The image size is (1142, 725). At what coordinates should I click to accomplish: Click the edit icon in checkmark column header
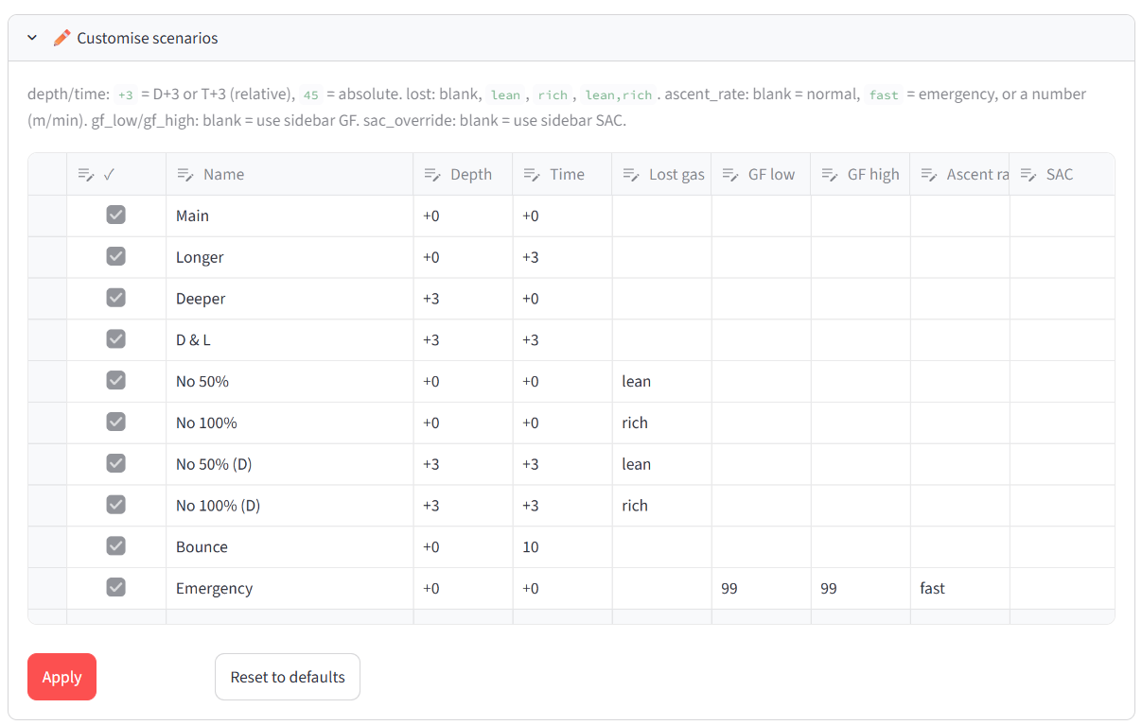coord(85,174)
